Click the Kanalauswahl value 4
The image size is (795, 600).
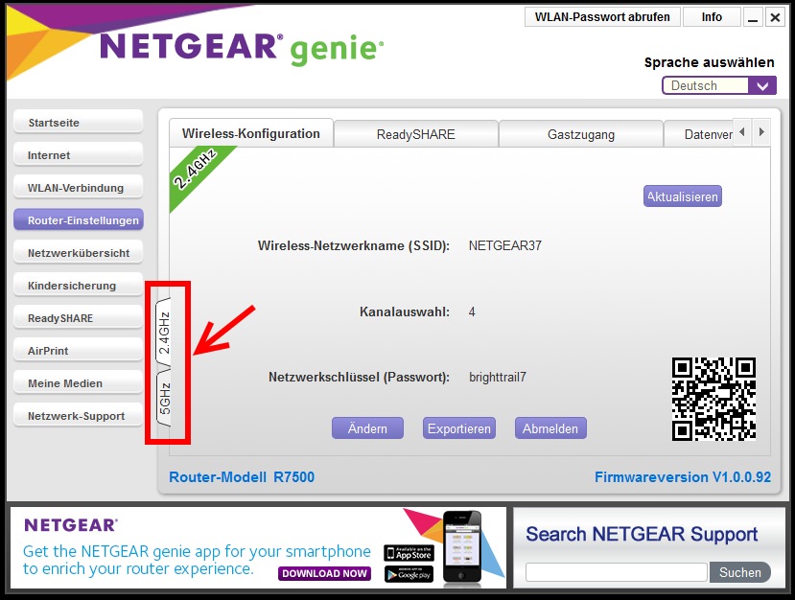[472, 312]
